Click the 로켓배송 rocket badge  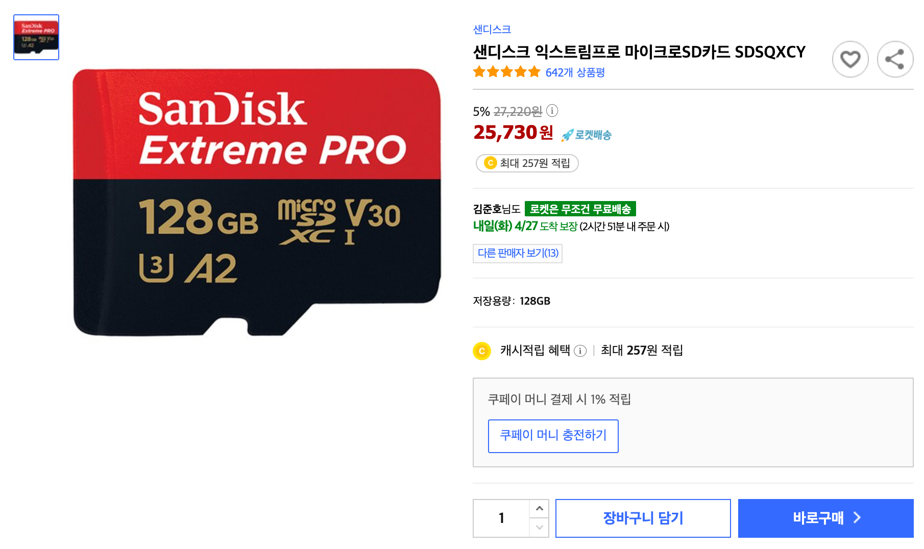click(x=586, y=135)
